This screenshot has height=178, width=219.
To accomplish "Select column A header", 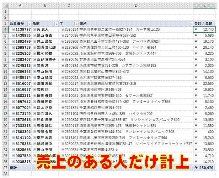I will pos(20,5).
